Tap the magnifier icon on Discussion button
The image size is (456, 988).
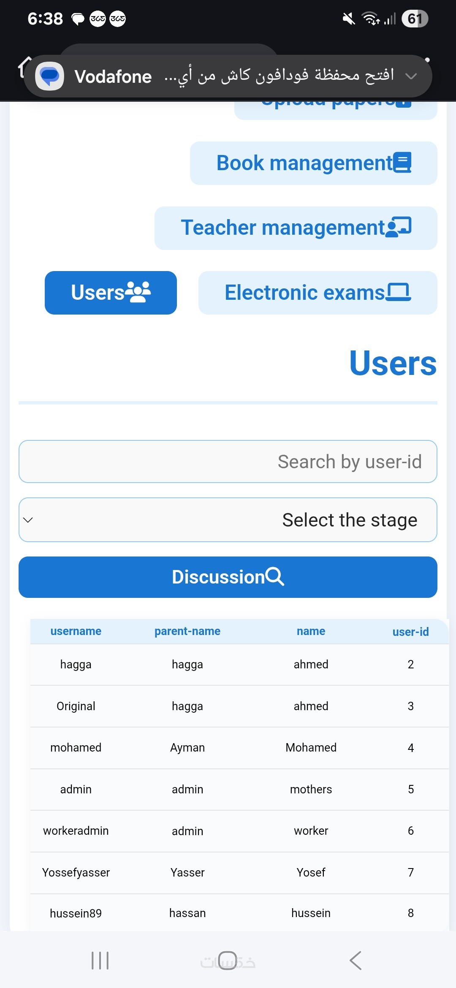pos(275,577)
